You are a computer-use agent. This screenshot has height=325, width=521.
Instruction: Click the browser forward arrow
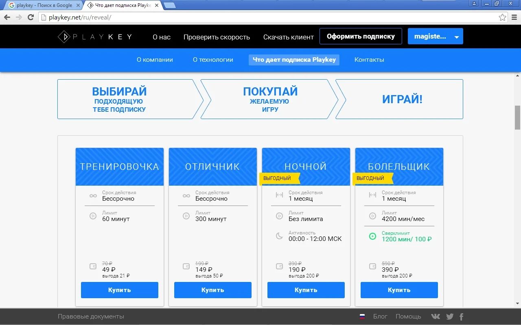19,17
